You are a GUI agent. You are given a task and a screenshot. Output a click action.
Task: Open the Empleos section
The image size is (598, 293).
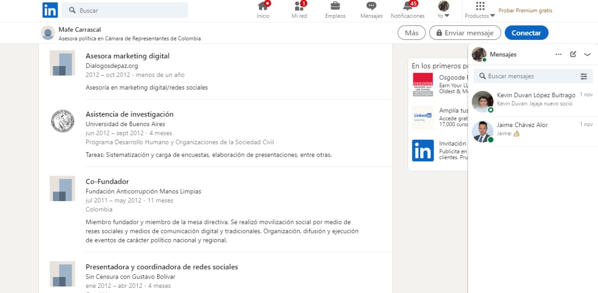tap(334, 7)
